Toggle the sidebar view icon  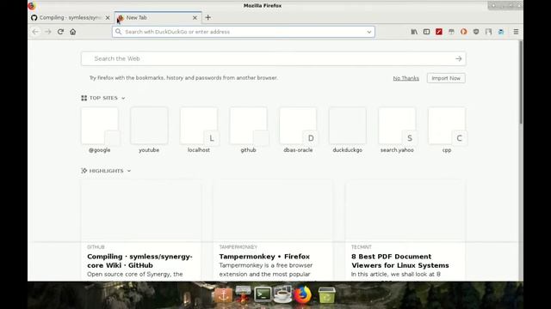(x=426, y=32)
